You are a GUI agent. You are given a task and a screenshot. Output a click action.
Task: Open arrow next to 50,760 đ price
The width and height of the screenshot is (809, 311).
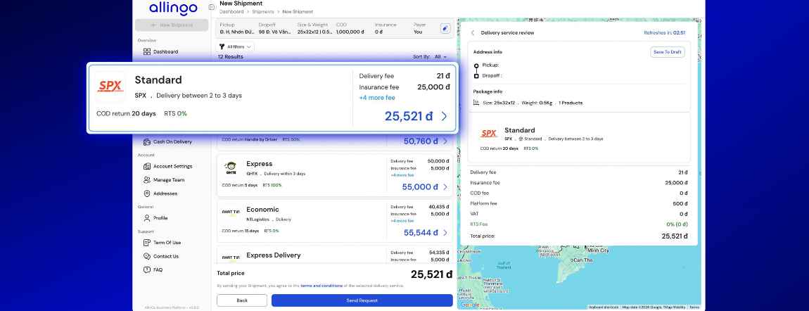(x=445, y=141)
